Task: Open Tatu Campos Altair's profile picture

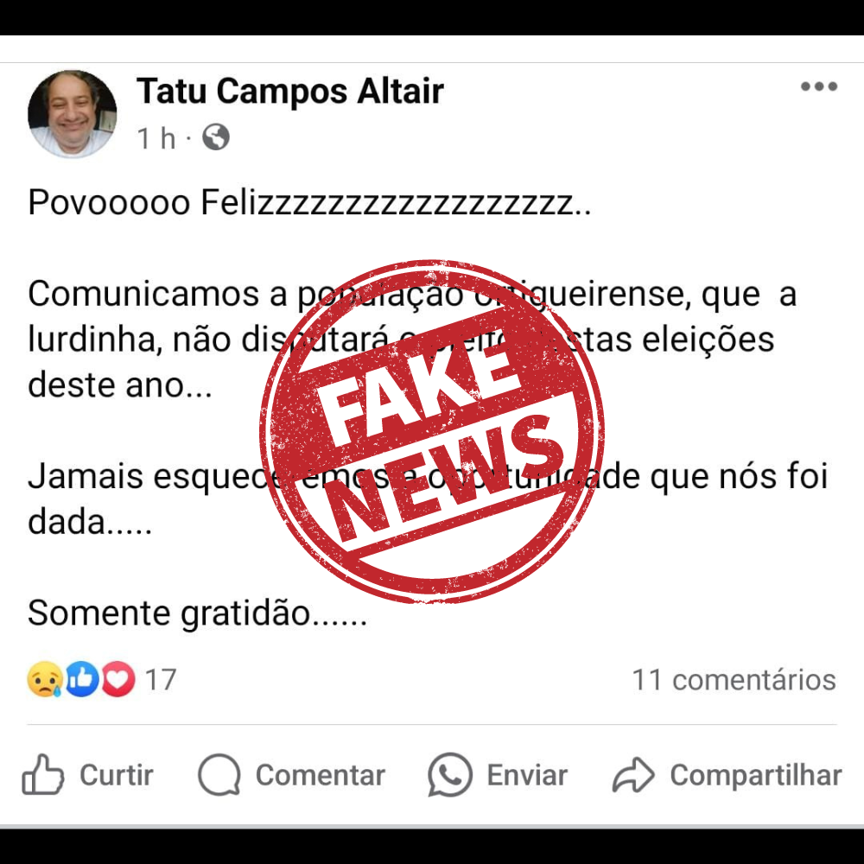Action: [73, 114]
